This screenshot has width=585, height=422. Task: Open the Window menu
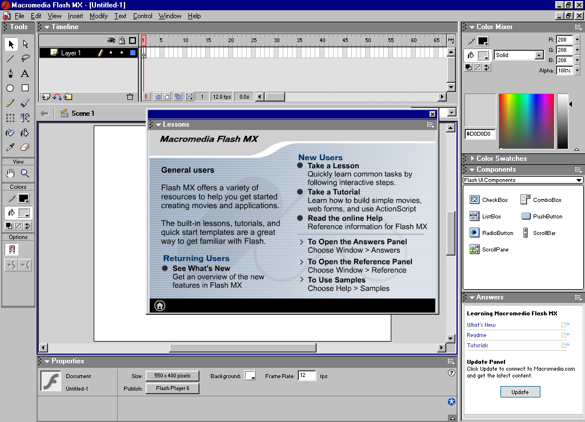click(x=170, y=16)
